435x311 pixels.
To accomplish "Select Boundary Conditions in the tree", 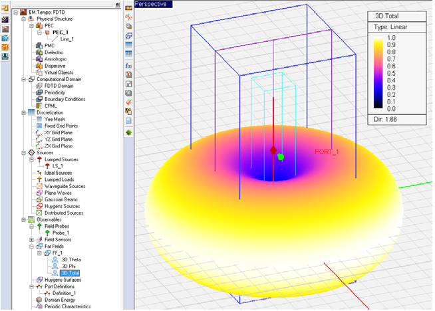I will [63, 99].
